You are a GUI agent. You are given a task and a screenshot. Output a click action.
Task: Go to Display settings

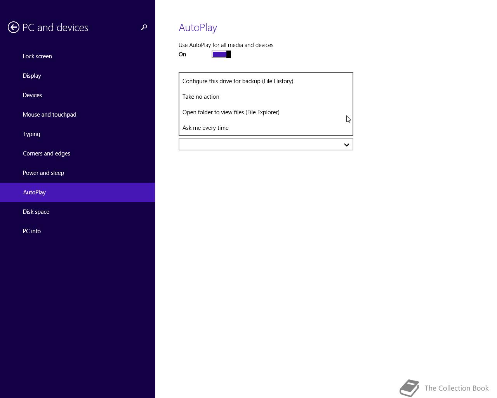pyautogui.click(x=78, y=76)
